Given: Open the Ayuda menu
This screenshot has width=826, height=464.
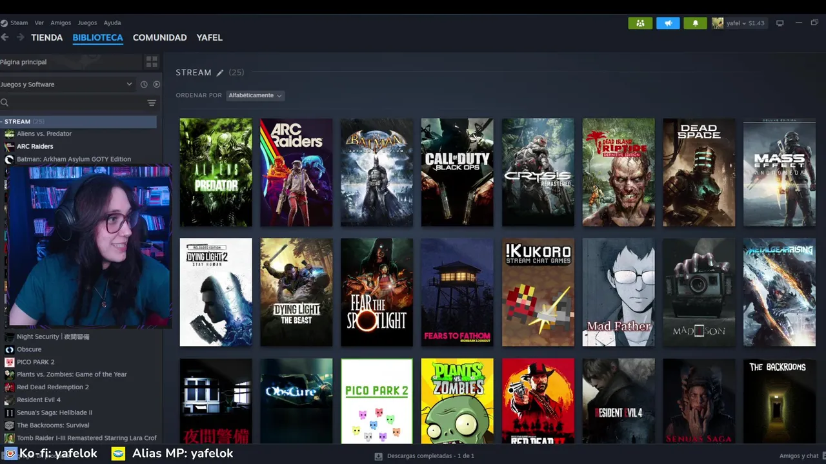Looking at the screenshot, I should point(112,23).
